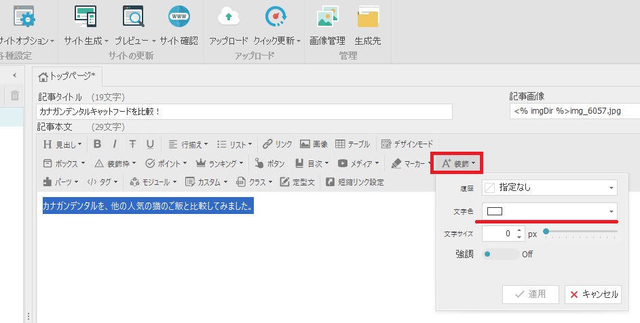This screenshot has width=640, height=323.
Task: Open the 文字色 color dropdown
Action: point(549,211)
